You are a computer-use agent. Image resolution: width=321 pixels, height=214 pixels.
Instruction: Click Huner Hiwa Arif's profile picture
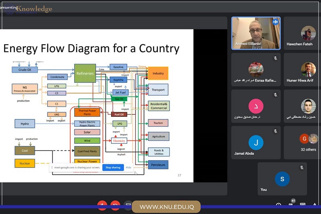[x=308, y=69]
